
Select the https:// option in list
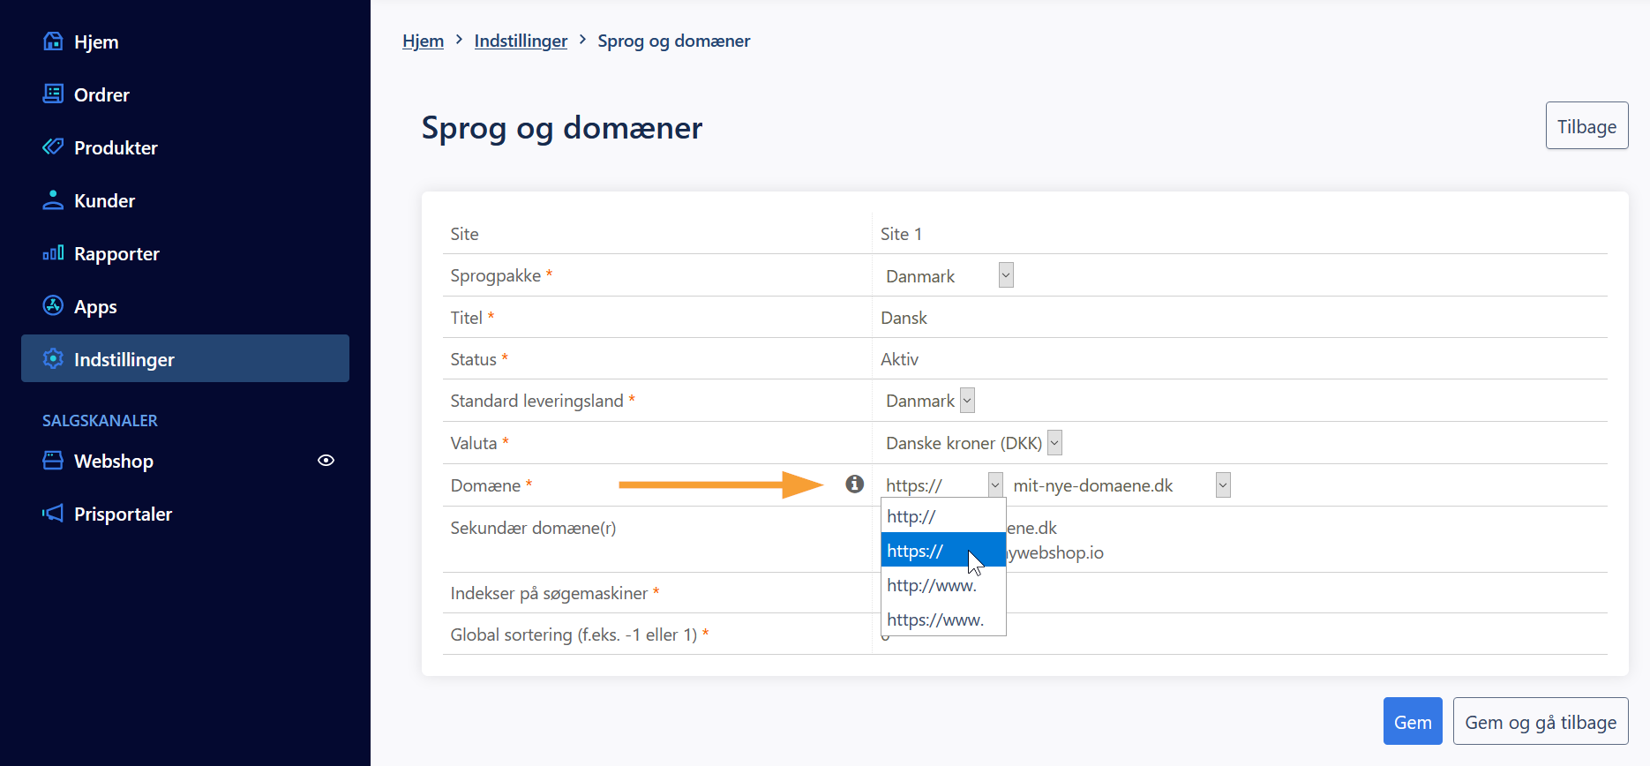tap(915, 551)
